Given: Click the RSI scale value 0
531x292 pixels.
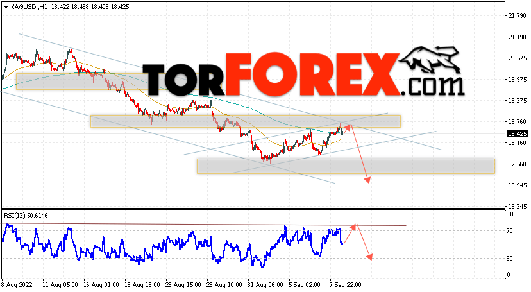Looking at the screenshot, I should click(x=509, y=275).
